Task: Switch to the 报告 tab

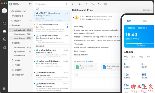Action: [x=129, y=21]
